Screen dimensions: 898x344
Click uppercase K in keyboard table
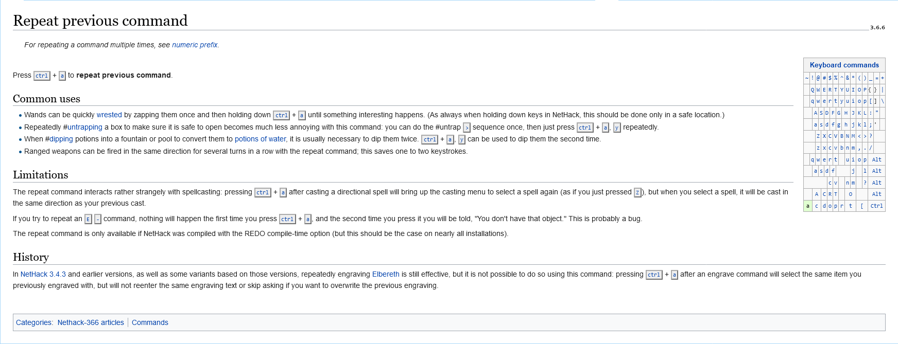click(x=859, y=113)
